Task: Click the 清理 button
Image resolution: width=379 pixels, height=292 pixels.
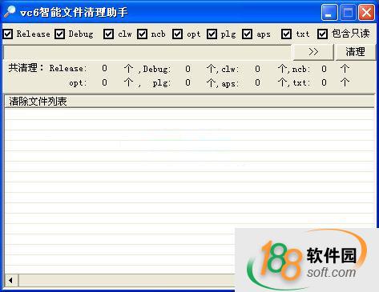Action: coord(355,52)
